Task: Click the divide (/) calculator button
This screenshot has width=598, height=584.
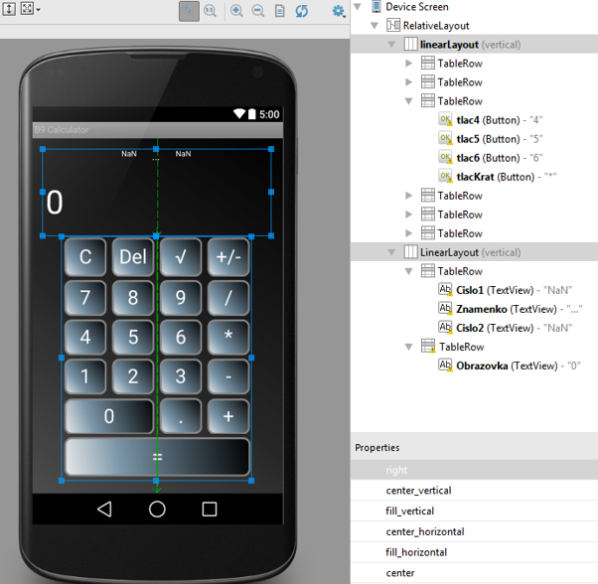Action: (228, 298)
